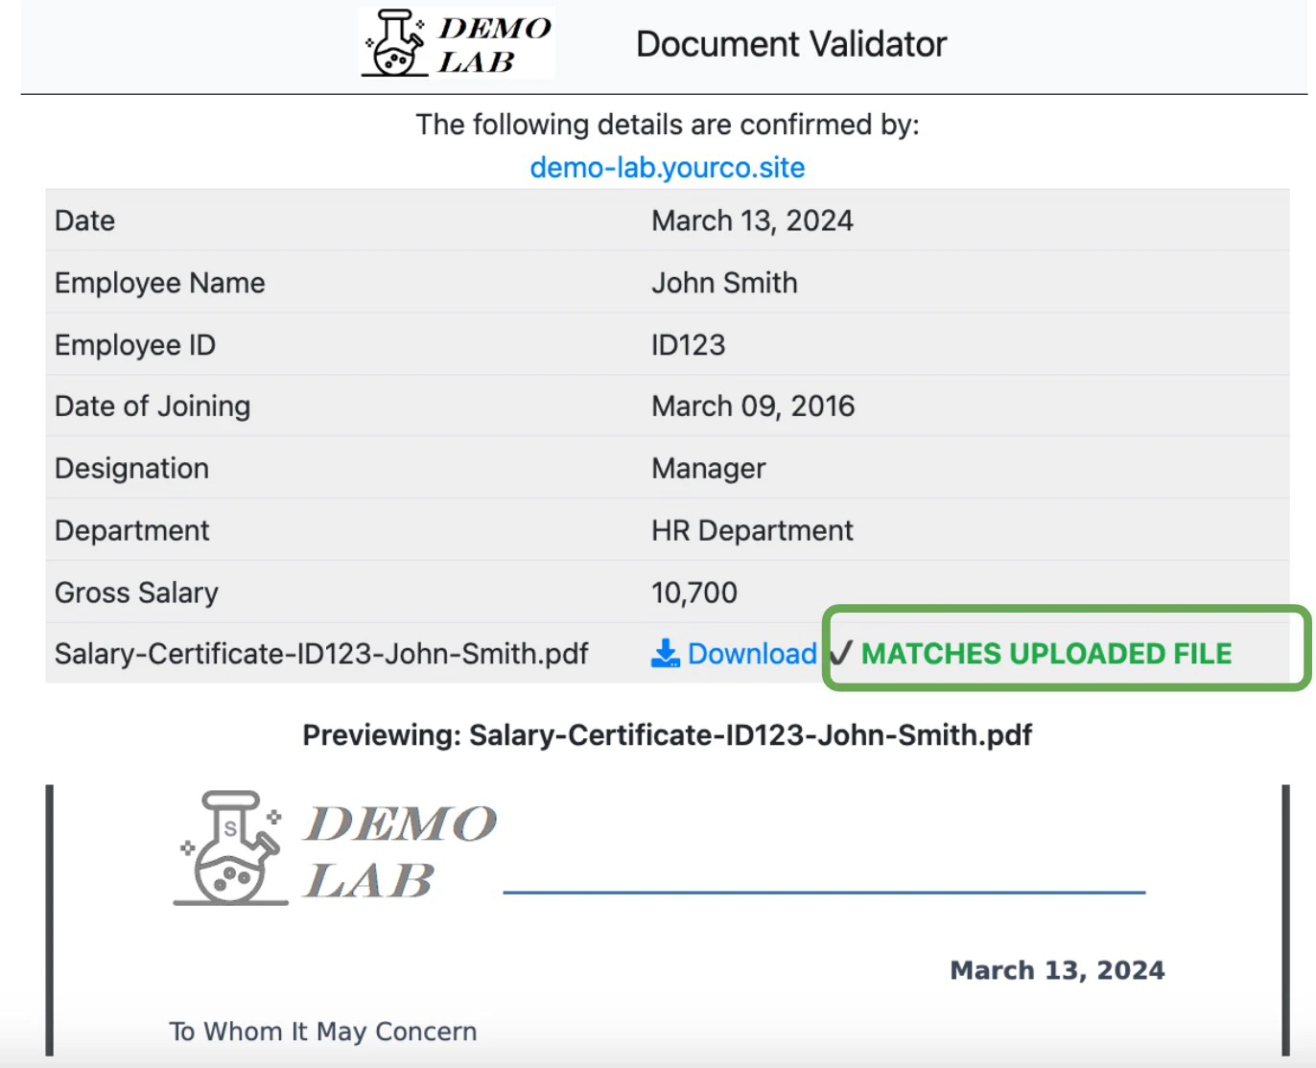Expand the Salary-Certificate-ID123-John-Smith.pdf row
This screenshot has width=1316, height=1068.
point(321,653)
